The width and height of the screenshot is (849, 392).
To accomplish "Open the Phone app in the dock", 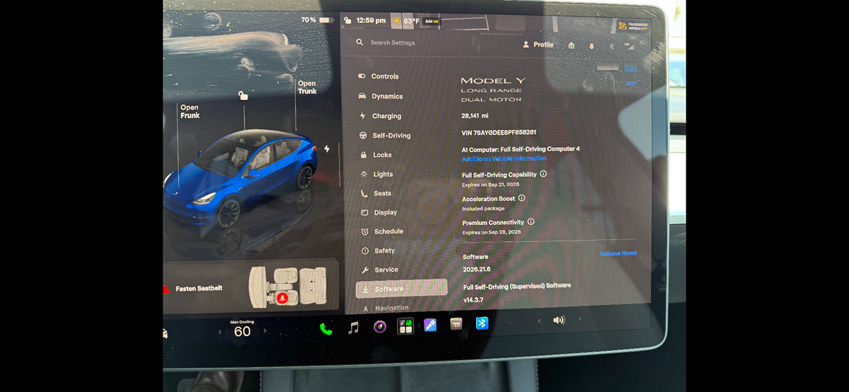I will (x=326, y=328).
